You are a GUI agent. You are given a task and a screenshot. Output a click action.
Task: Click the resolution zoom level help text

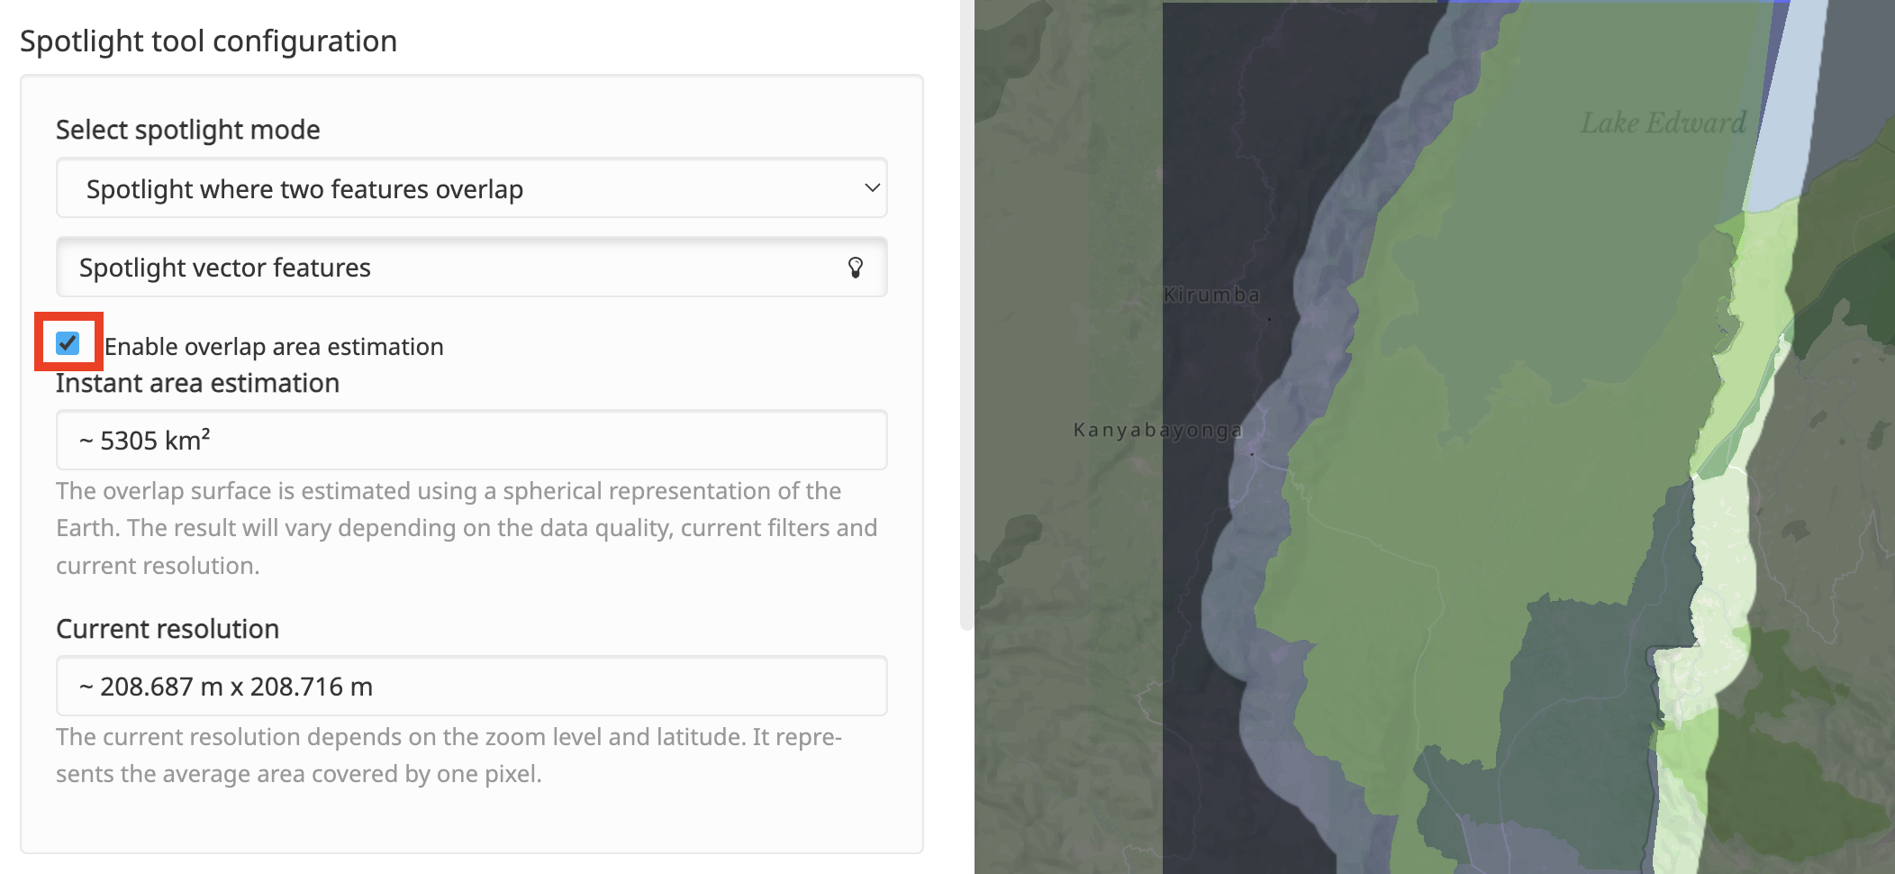(449, 755)
